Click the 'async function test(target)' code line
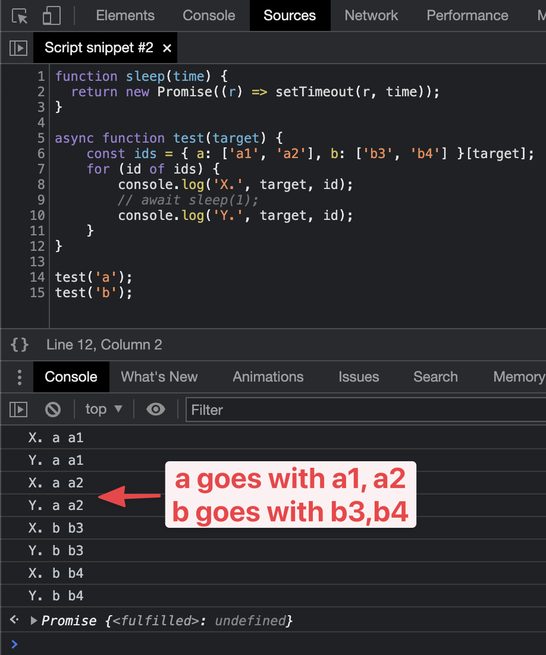This screenshot has width=546, height=655. coord(169,138)
